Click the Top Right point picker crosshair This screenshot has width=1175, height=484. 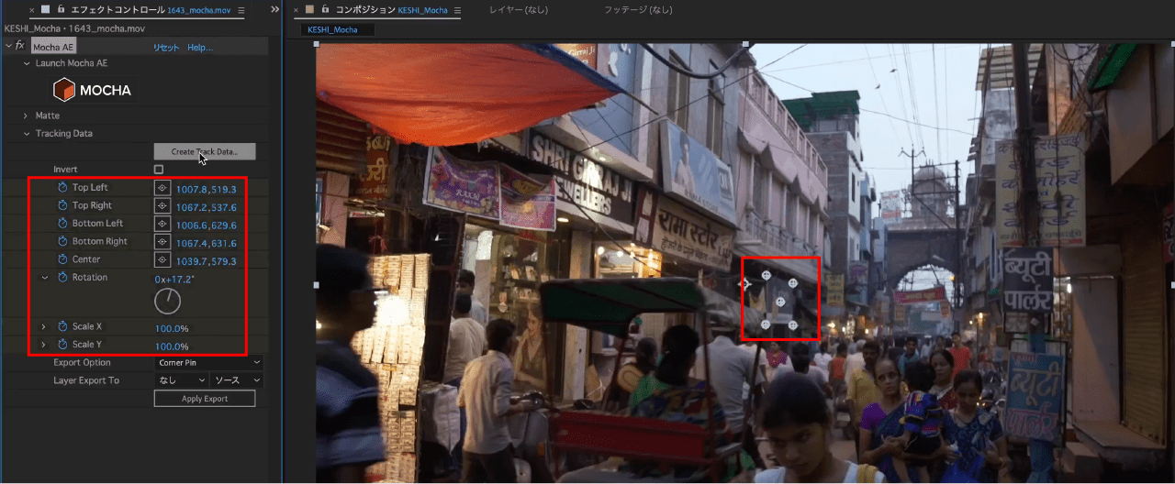pyautogui.click(x=162, y=205)
